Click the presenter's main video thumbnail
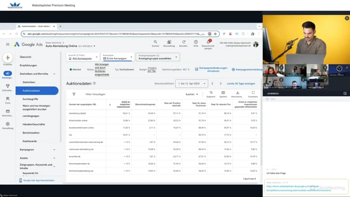Screen dimensions: 350x197 pyautogui.click(x=306, y=39)
